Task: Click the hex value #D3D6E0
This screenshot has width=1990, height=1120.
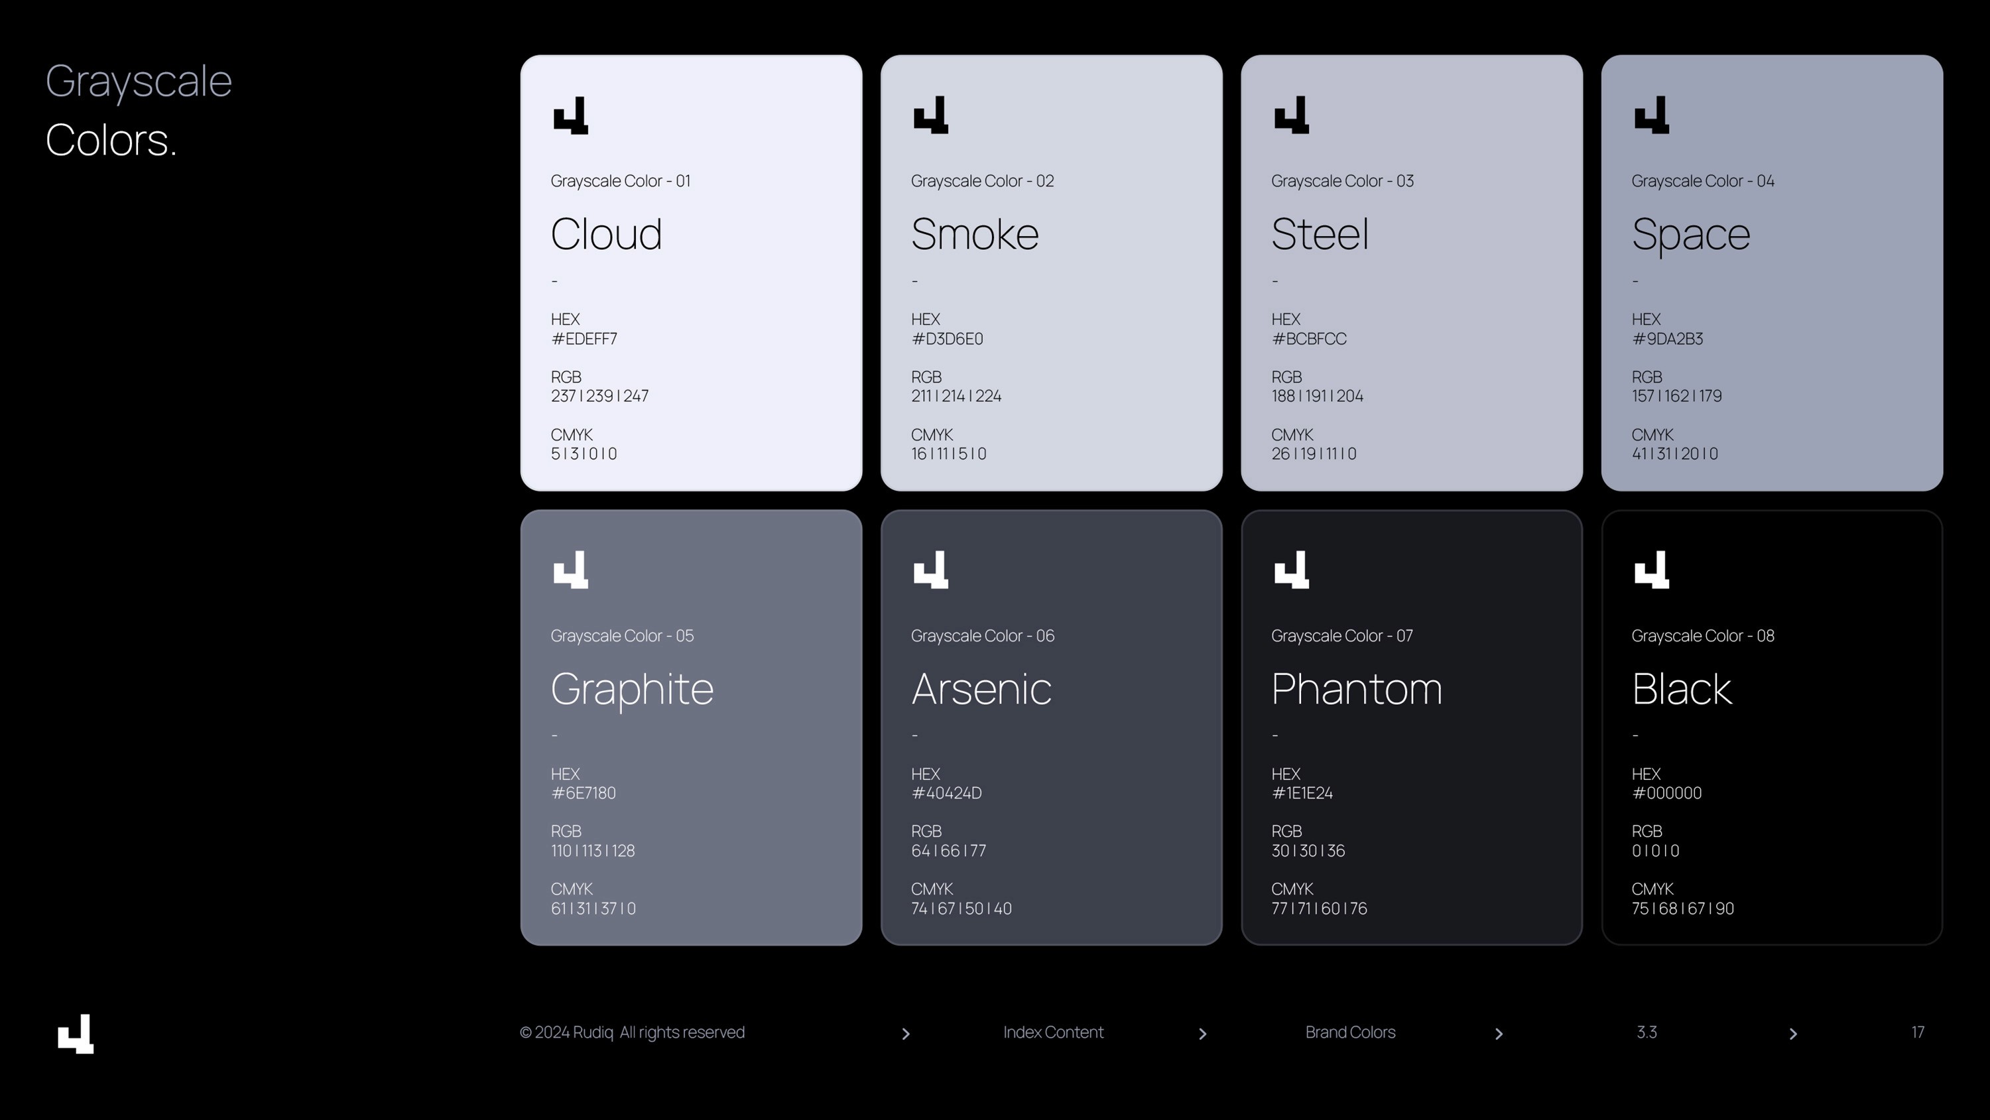Action: coord(947,339)
